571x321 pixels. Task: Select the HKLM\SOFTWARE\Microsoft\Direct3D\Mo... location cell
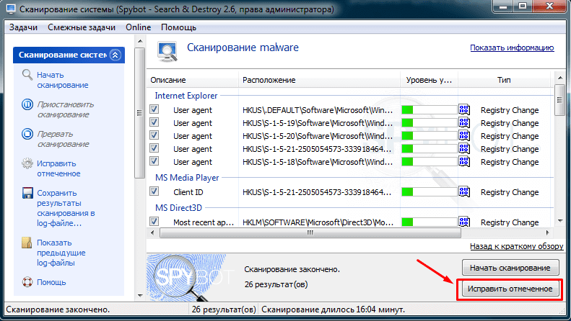(318, 222)
